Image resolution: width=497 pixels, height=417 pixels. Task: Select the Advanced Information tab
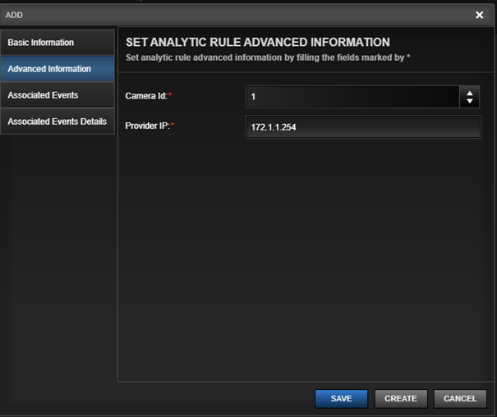pyautogui.click(x=58, y=69)
